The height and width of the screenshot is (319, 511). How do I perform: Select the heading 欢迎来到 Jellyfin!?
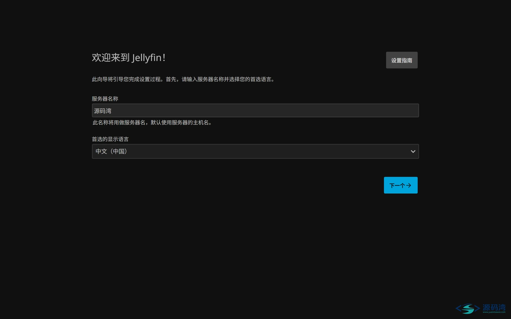click(129, 57)
